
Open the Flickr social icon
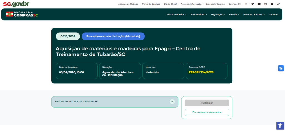coord(272,4)
